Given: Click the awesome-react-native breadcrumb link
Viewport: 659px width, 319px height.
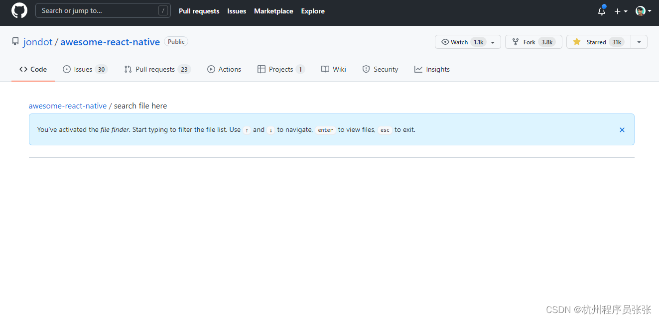Looking at the screenshot, I should pos(68,106).
